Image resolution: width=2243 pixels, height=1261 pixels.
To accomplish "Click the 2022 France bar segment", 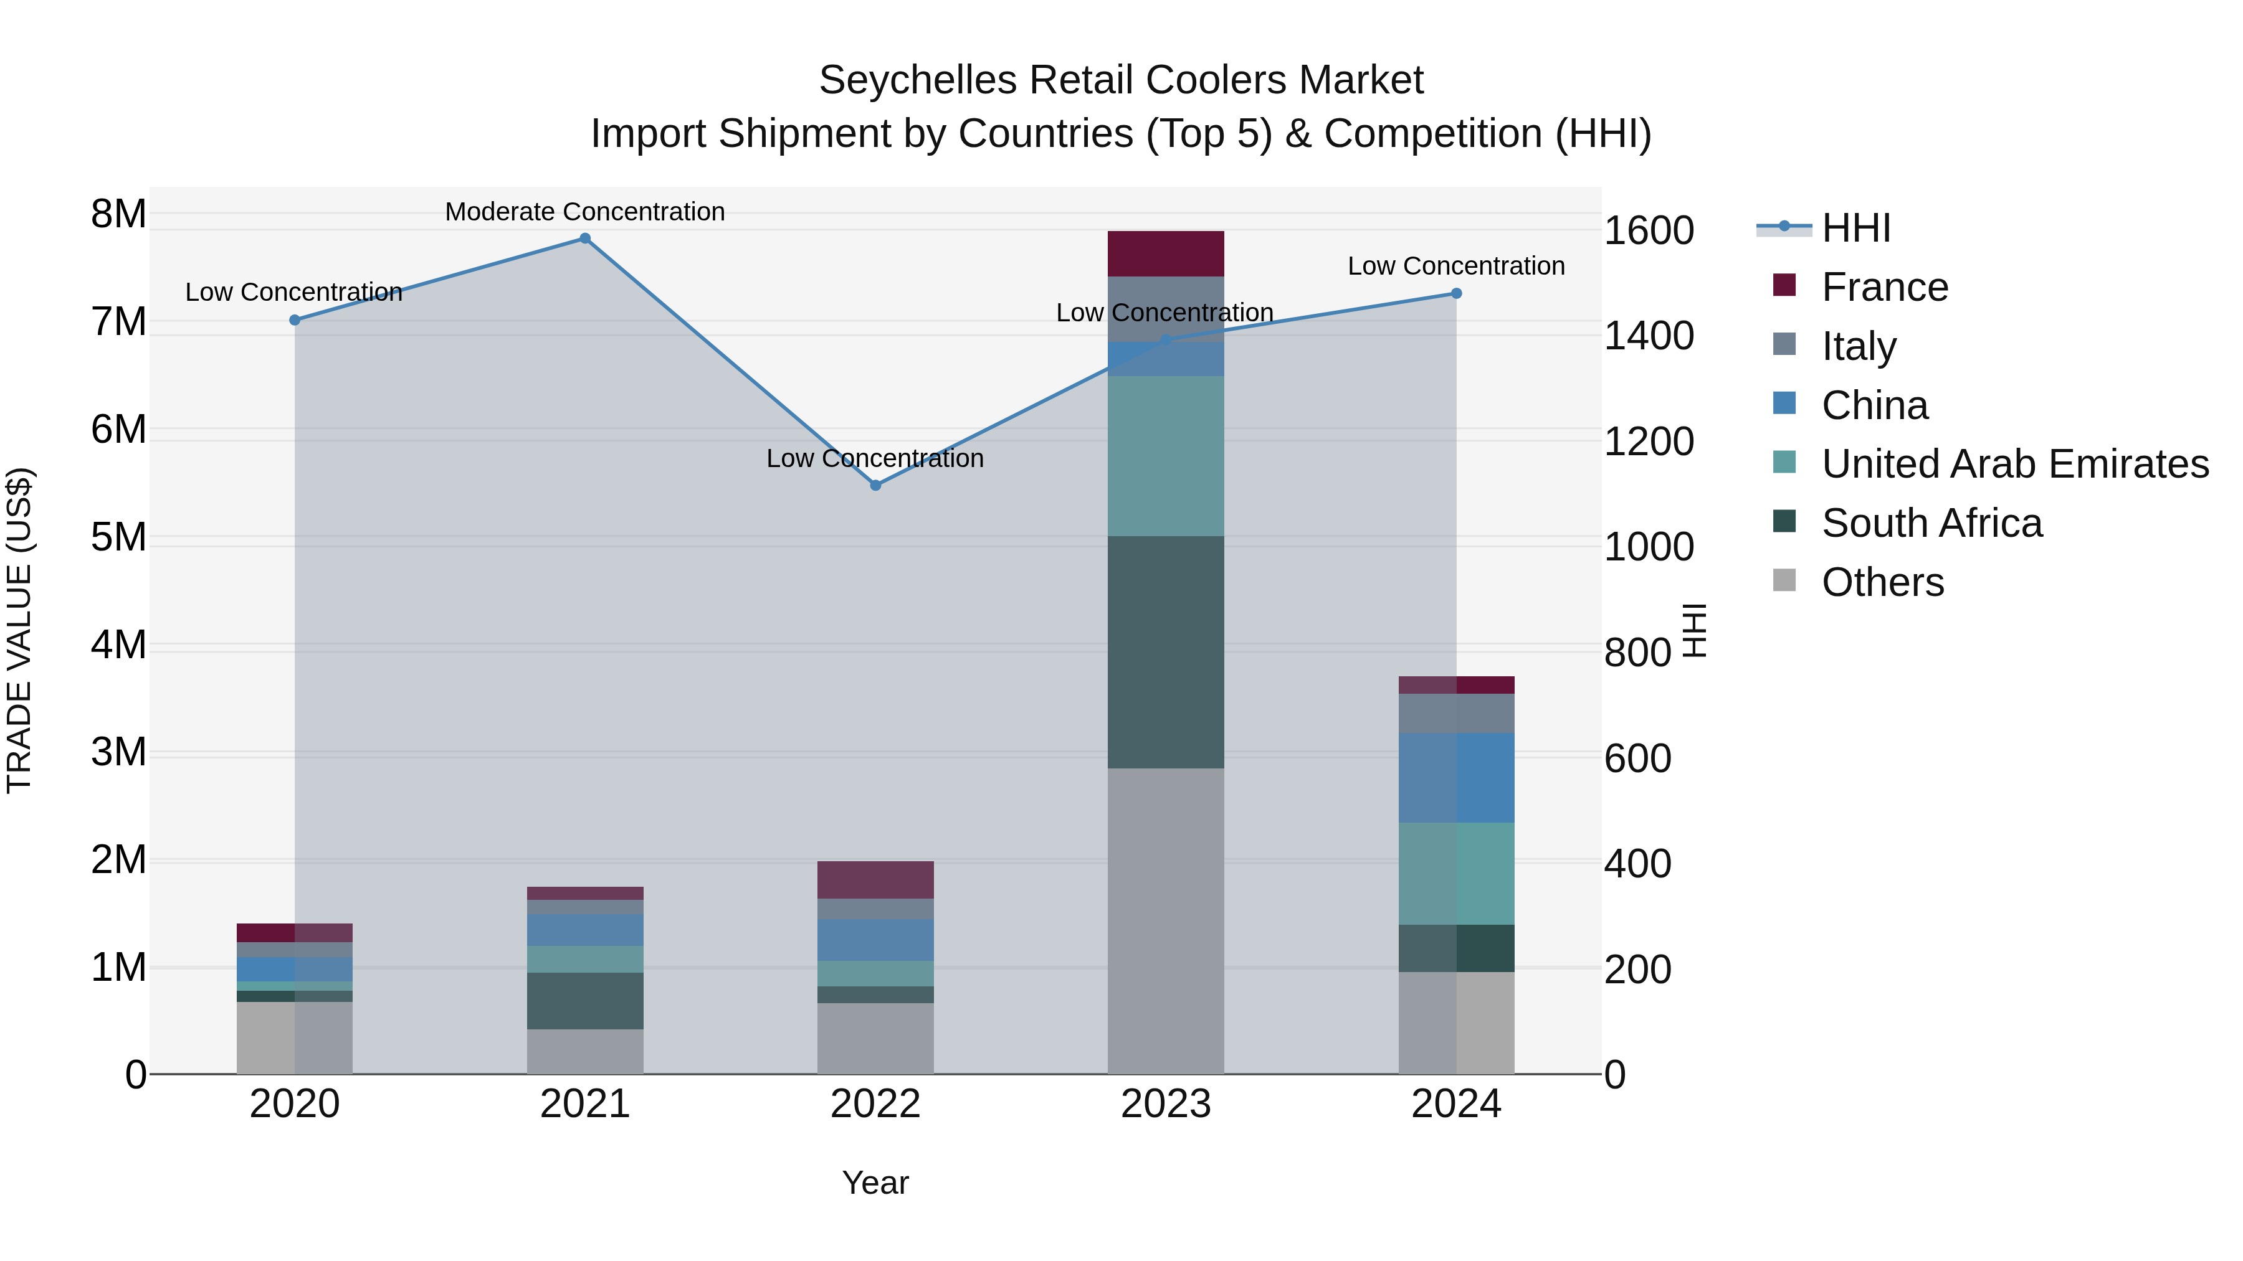I will 876,880.
